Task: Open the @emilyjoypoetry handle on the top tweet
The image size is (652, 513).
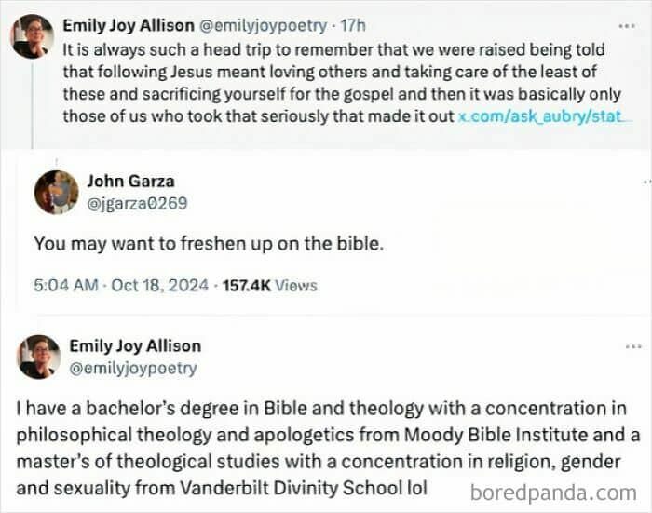Action: coord(264,26)
